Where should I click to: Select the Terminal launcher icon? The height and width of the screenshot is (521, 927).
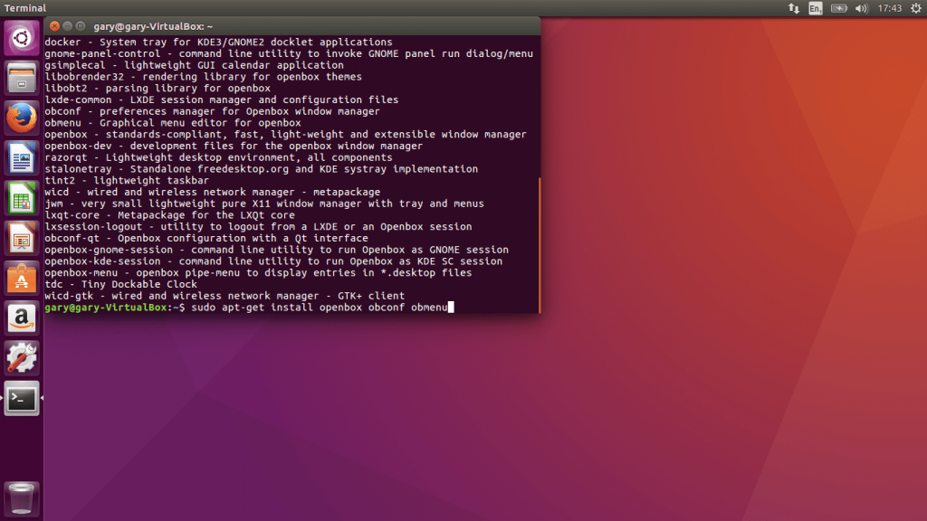pos(22,399)
